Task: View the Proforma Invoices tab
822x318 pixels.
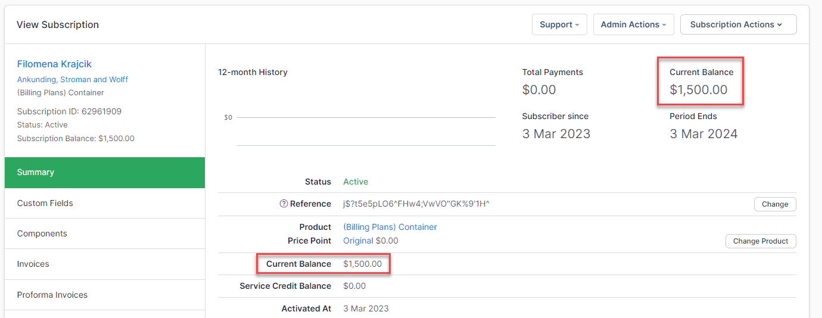Action: point(52,295)
